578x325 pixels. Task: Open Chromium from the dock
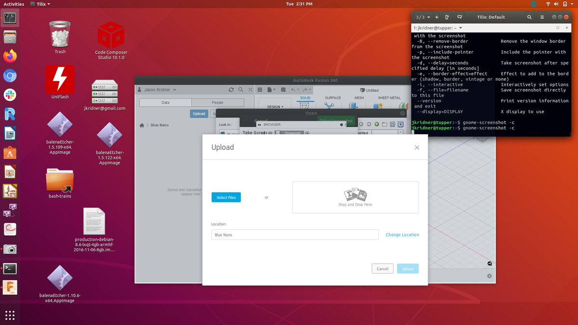click(x=10, y=76)
